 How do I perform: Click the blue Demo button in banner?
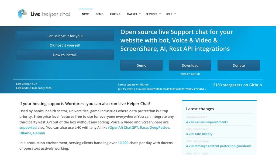tap(141, 65)
